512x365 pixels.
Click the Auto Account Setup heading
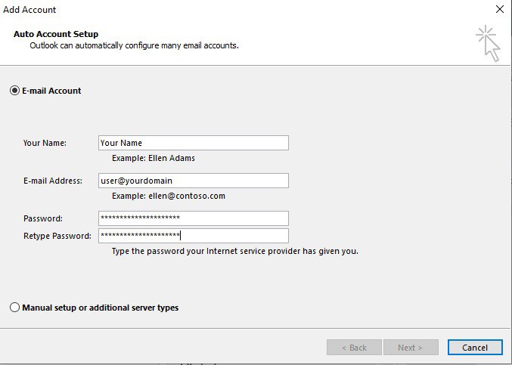tap(56, 34)
